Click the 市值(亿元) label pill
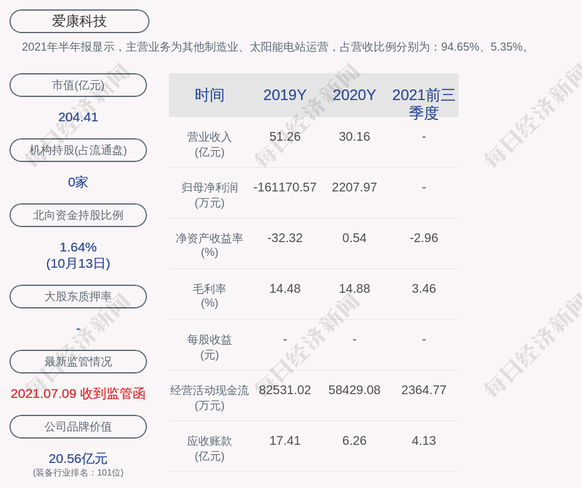 (78, 85)
